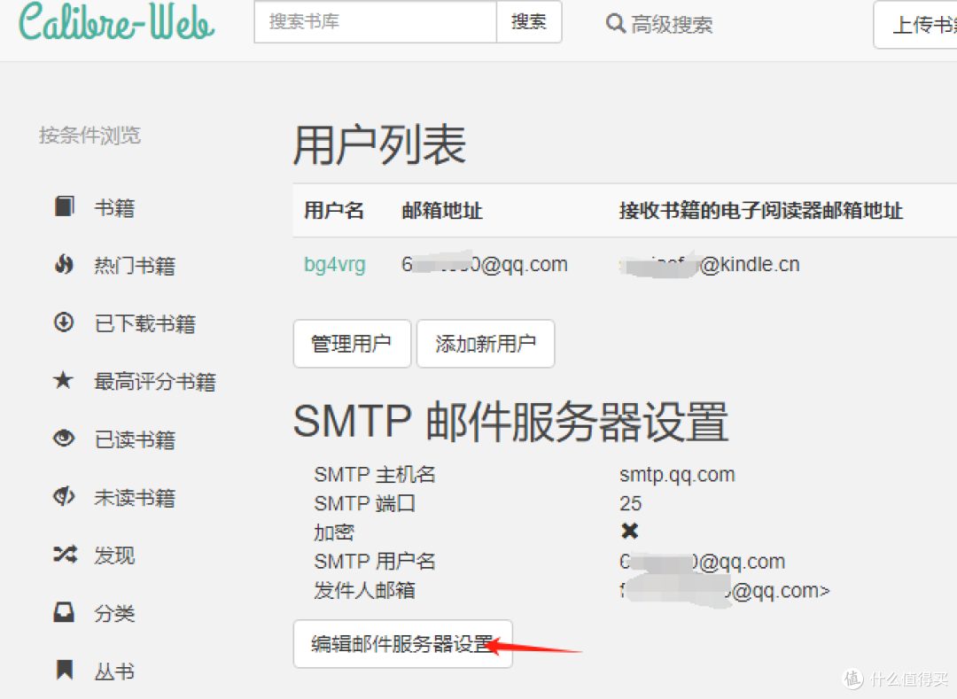Click the 用户列表 heading
The image size is (957, 699).
(x=379, y=145)
